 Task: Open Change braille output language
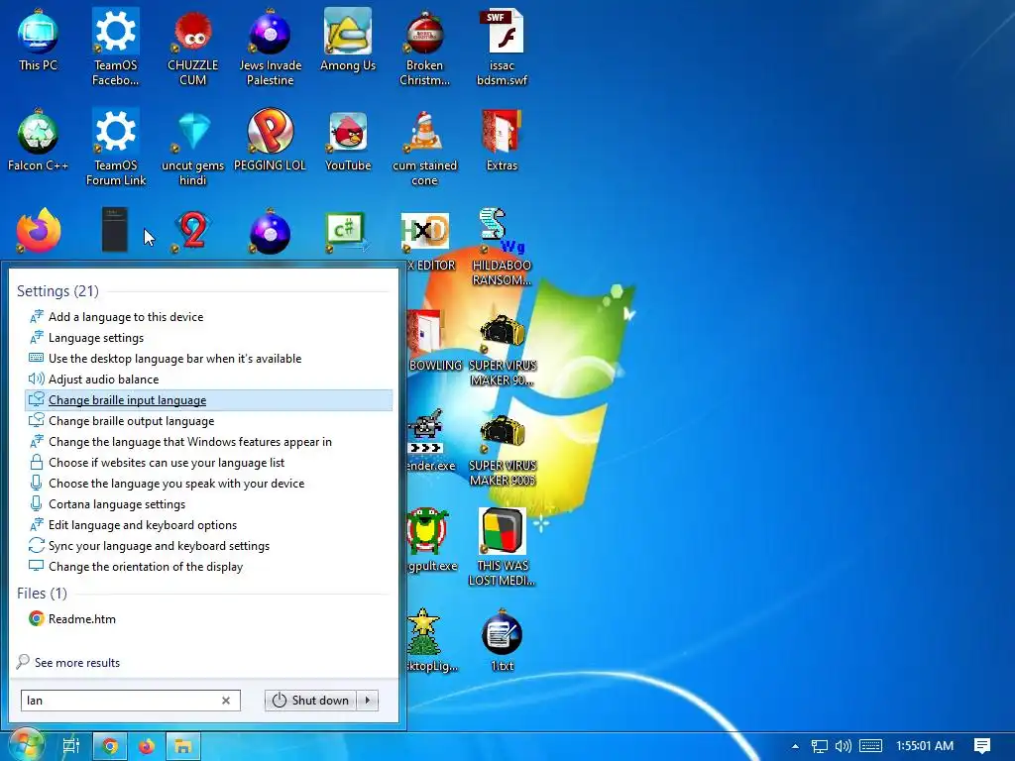point(208,420)
